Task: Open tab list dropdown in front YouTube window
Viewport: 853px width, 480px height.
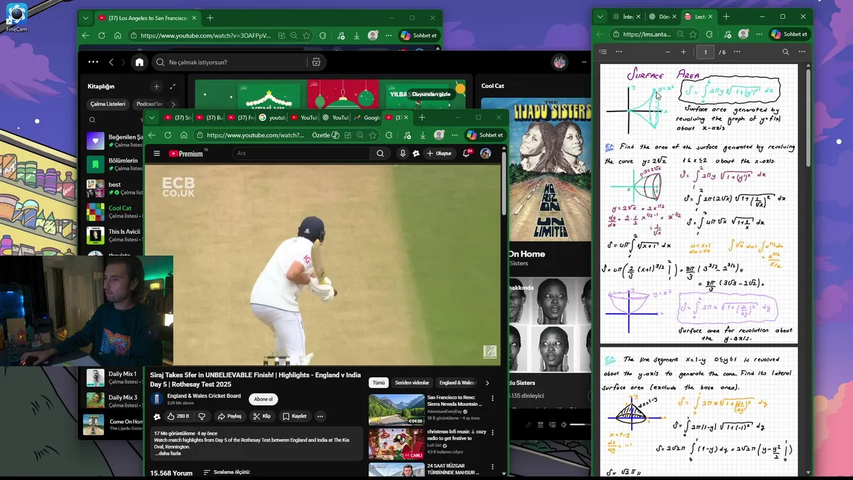Action: (152, 117)
